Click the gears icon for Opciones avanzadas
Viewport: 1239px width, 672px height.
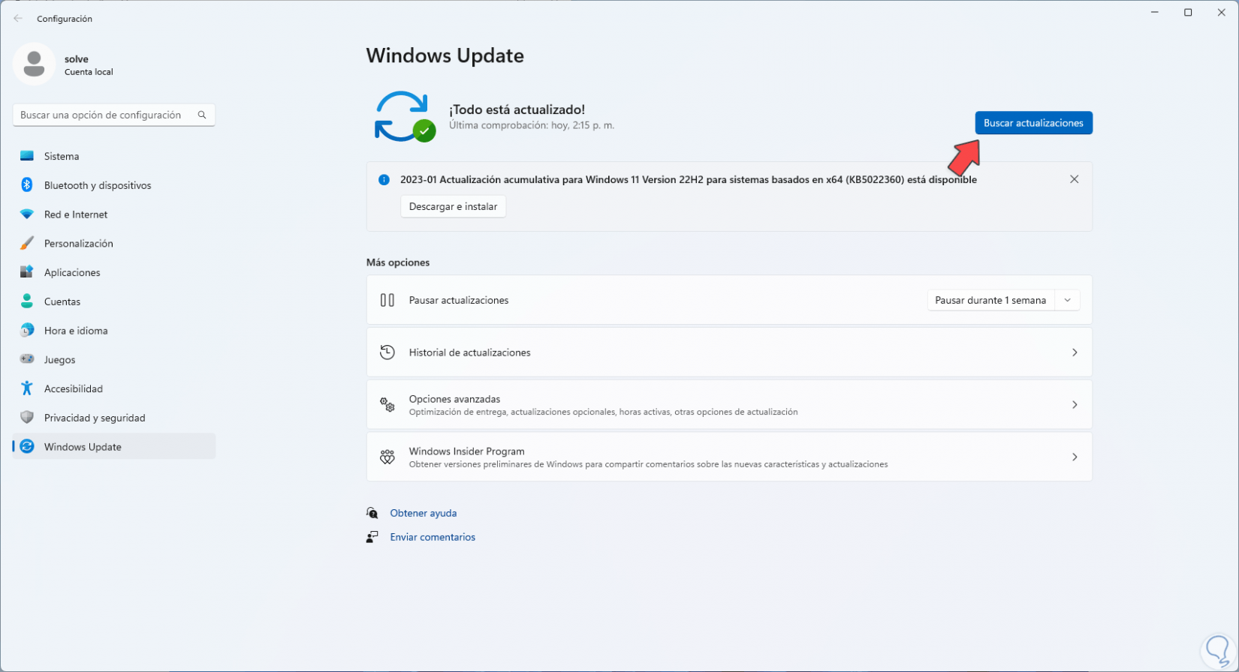tap(387, 405)
